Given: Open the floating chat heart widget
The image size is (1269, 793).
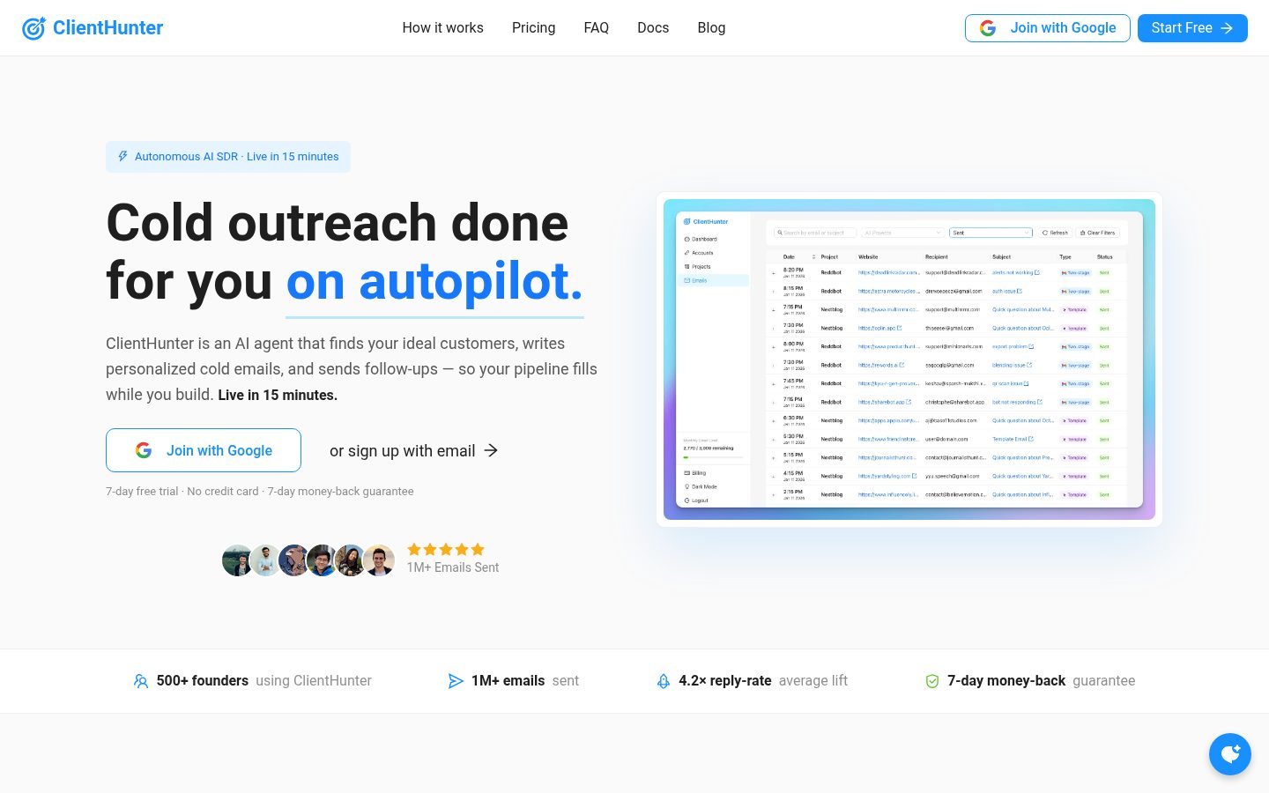Looking at the screenshot, I should [1230, 754].
